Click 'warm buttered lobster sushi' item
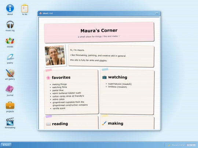 click(x=67, y=93)
